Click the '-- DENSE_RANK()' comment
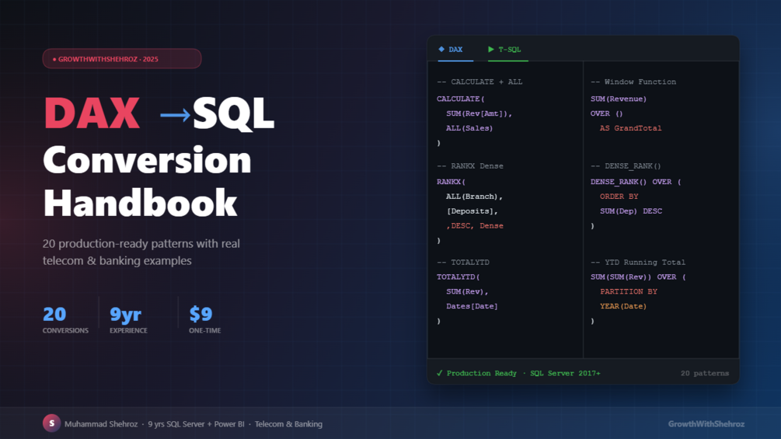Image resolution: width=781 pixels, height=439 pixels. click(626, 165)
